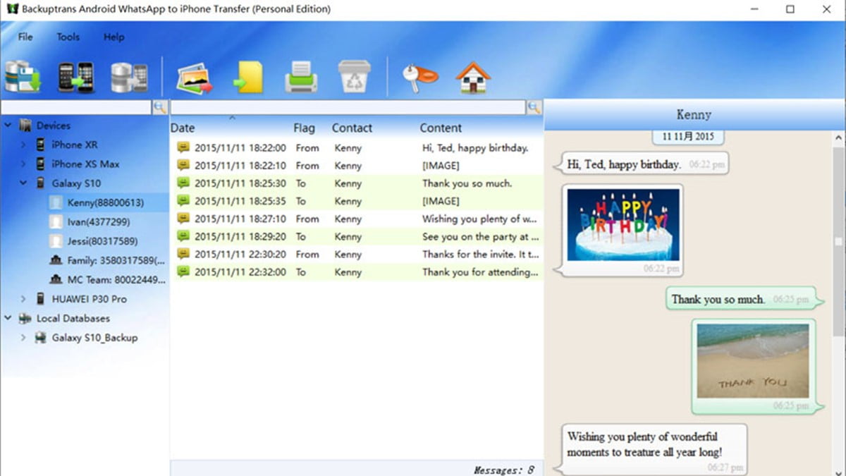Viewport: 846px width, 476px height.
Task: Click the message list search field
Action: click(348, 107)
